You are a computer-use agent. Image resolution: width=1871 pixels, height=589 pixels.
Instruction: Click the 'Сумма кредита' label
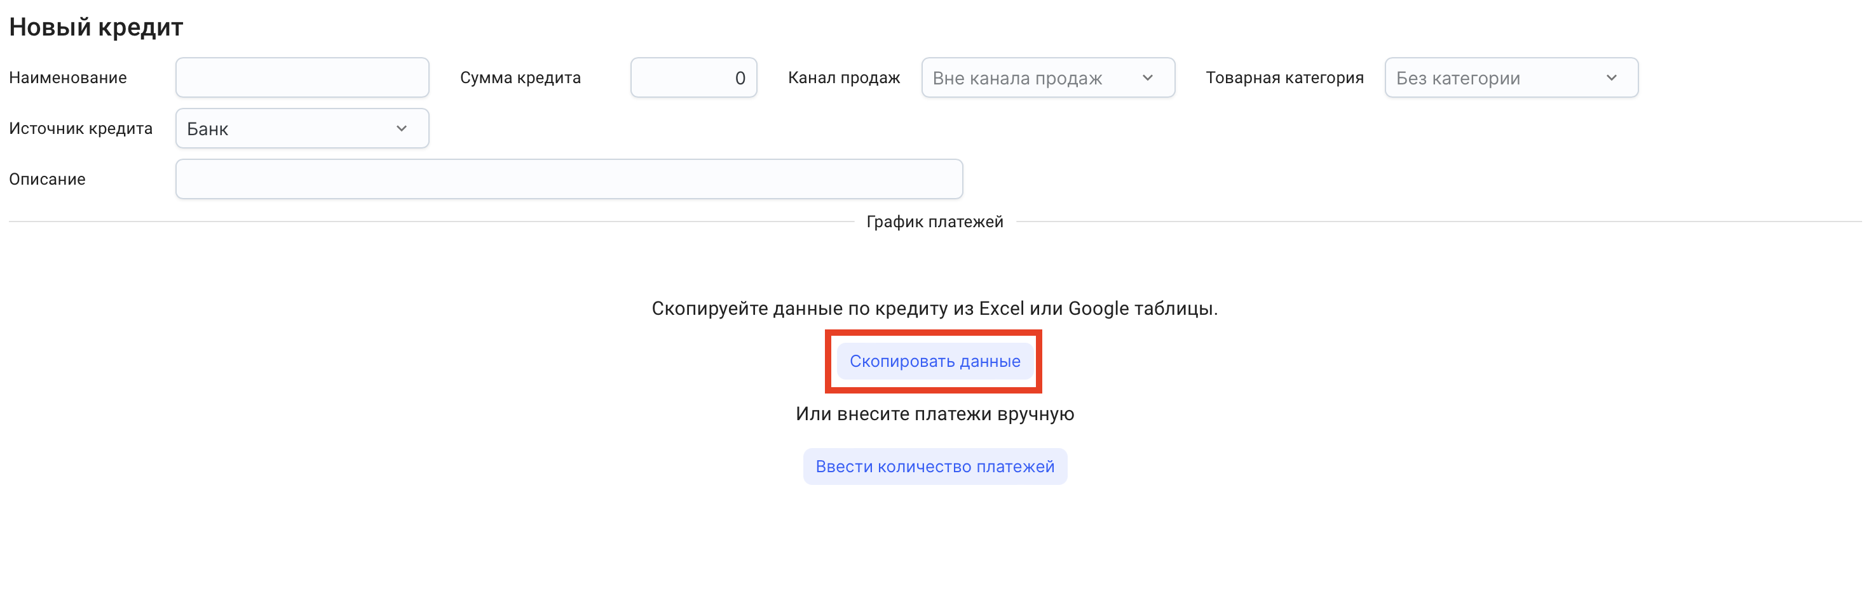pyautogui.click(x=520, y=77)
